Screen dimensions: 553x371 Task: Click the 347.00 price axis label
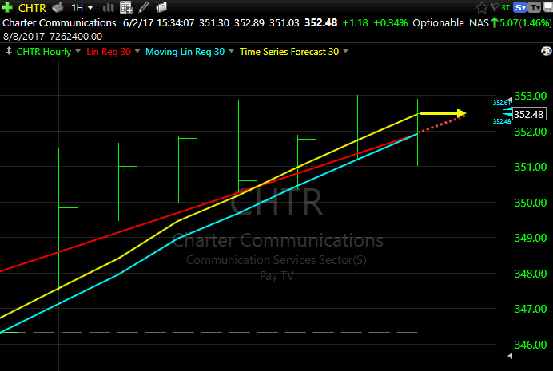click(x=531, y=309)
